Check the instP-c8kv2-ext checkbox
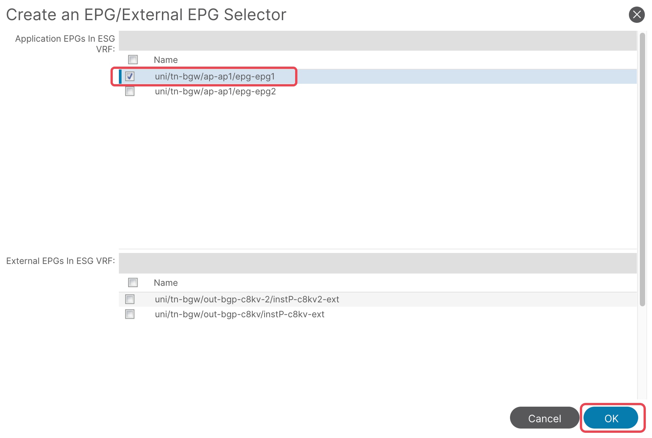This screenshot has height=438, width=652. tap(130, 299)
